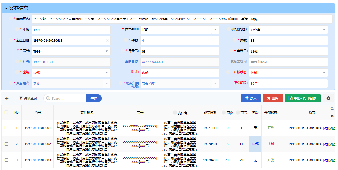Click the 案卷号 field showing 1101
Image resolution: width=338 pixels, height=170 pixels.
pos(288,51)
